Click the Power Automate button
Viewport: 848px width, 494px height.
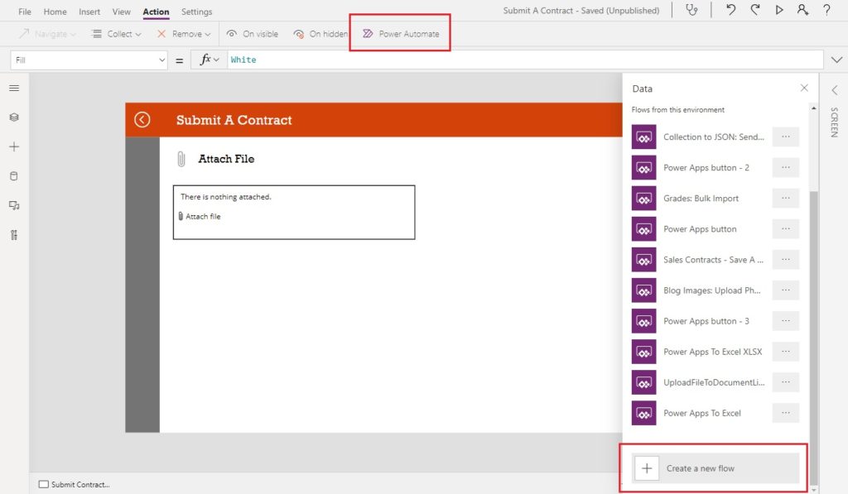click(401, 33)
